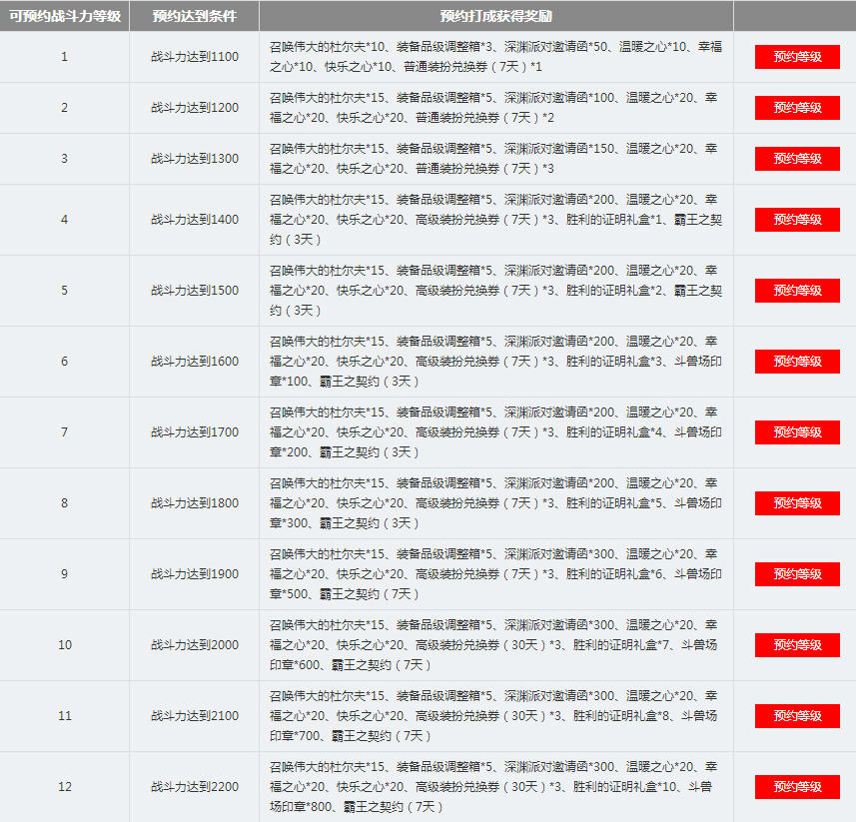
Task: Click 预约等级 button for level 2
Action: (796, 106)
